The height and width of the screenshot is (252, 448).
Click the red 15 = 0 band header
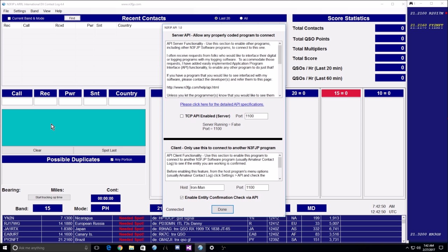coord(341,93)
